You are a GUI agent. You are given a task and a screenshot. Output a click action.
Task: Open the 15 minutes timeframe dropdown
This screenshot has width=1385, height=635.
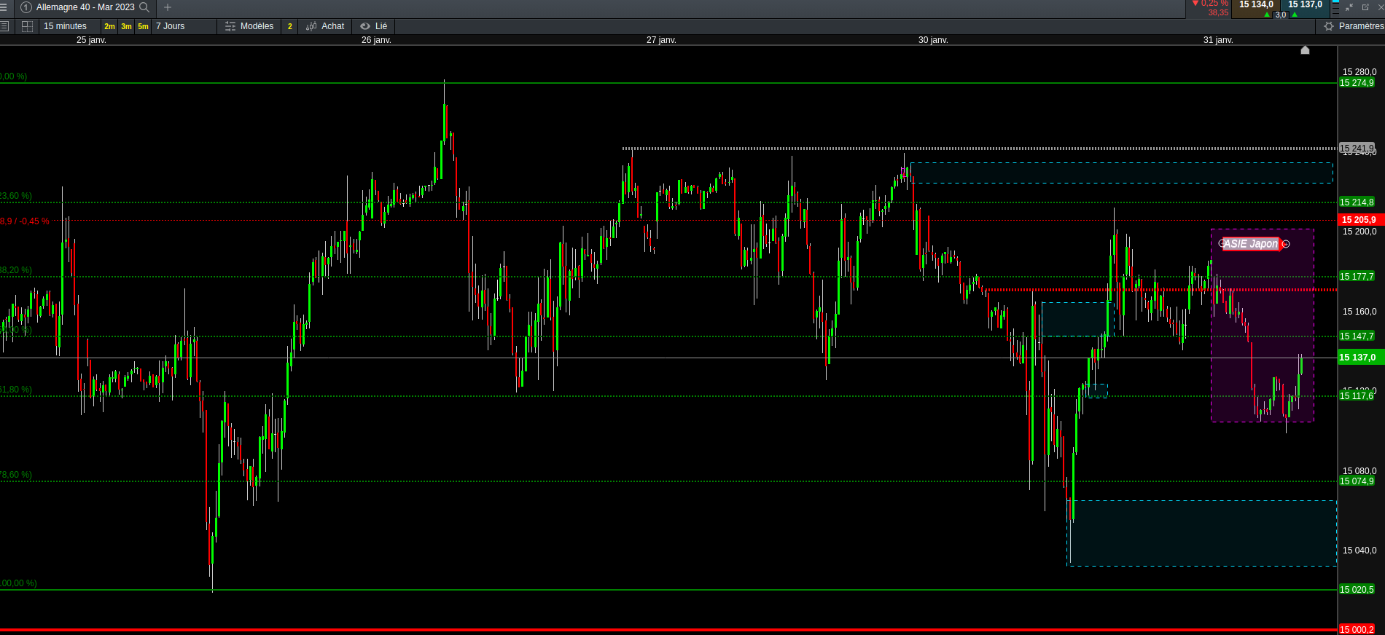[70, 26]
